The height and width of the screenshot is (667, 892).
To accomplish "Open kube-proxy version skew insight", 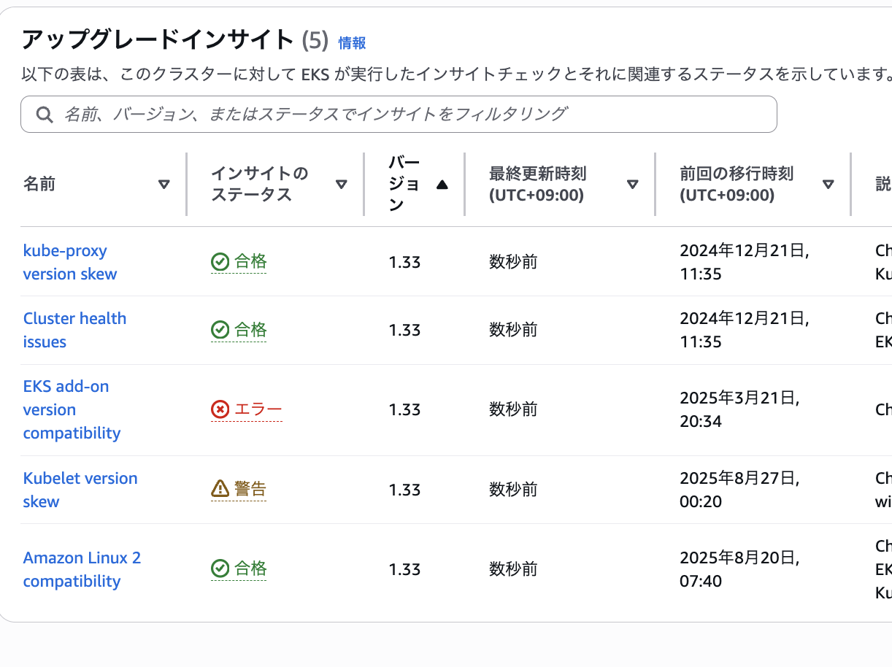I will point(70,262).
